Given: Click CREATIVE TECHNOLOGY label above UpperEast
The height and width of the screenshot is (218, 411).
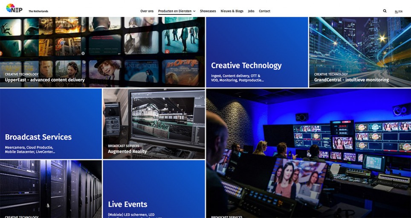Looking at the screenshot, I should 21,75.
